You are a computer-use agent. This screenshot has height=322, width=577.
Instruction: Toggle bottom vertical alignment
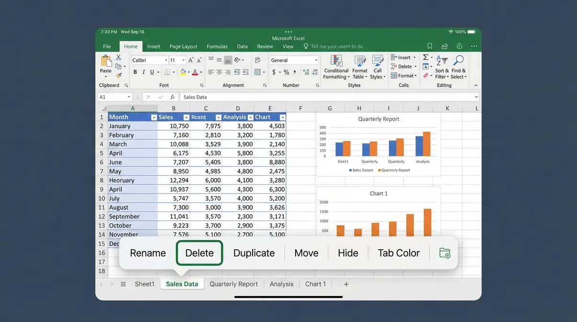coord(228,60)
